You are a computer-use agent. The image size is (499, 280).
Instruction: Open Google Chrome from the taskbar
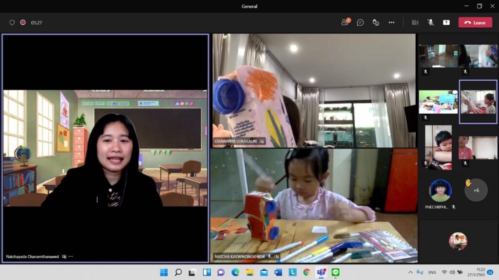point(307,272)
